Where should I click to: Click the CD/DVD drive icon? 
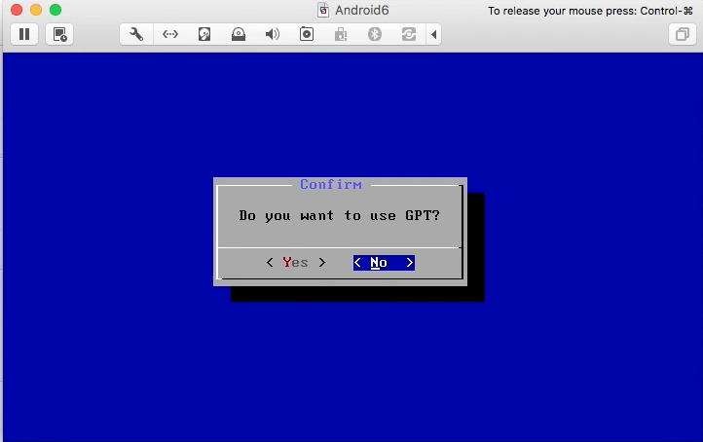pos(239,34)
